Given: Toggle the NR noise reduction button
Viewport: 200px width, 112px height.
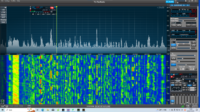Looking at the screenshot, I should coord(190,85).
